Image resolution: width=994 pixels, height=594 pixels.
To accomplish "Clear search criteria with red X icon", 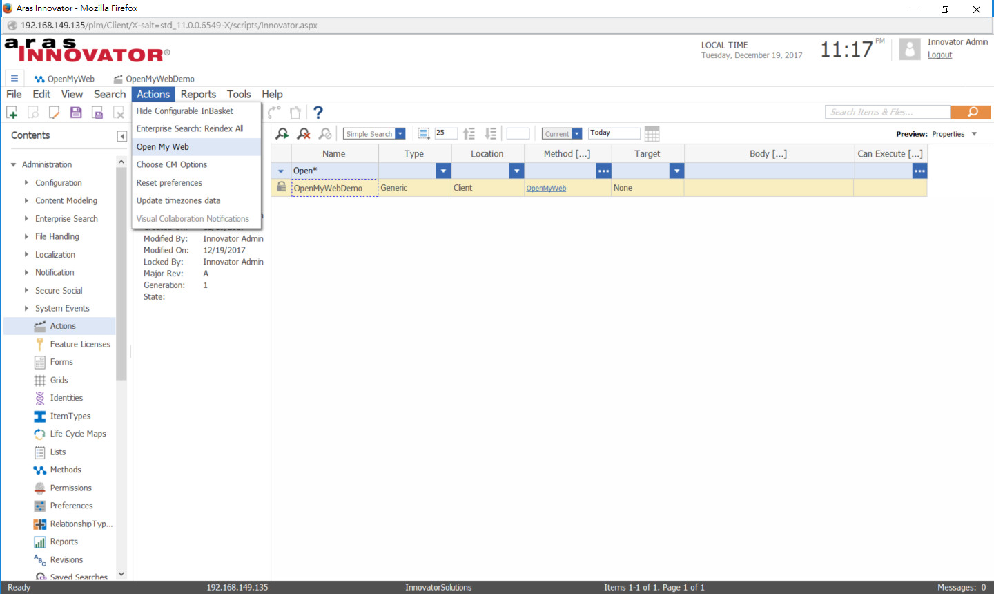I will [303, 133].
